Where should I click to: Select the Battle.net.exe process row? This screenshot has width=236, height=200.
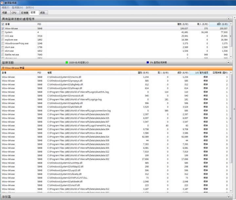[115, 55]
